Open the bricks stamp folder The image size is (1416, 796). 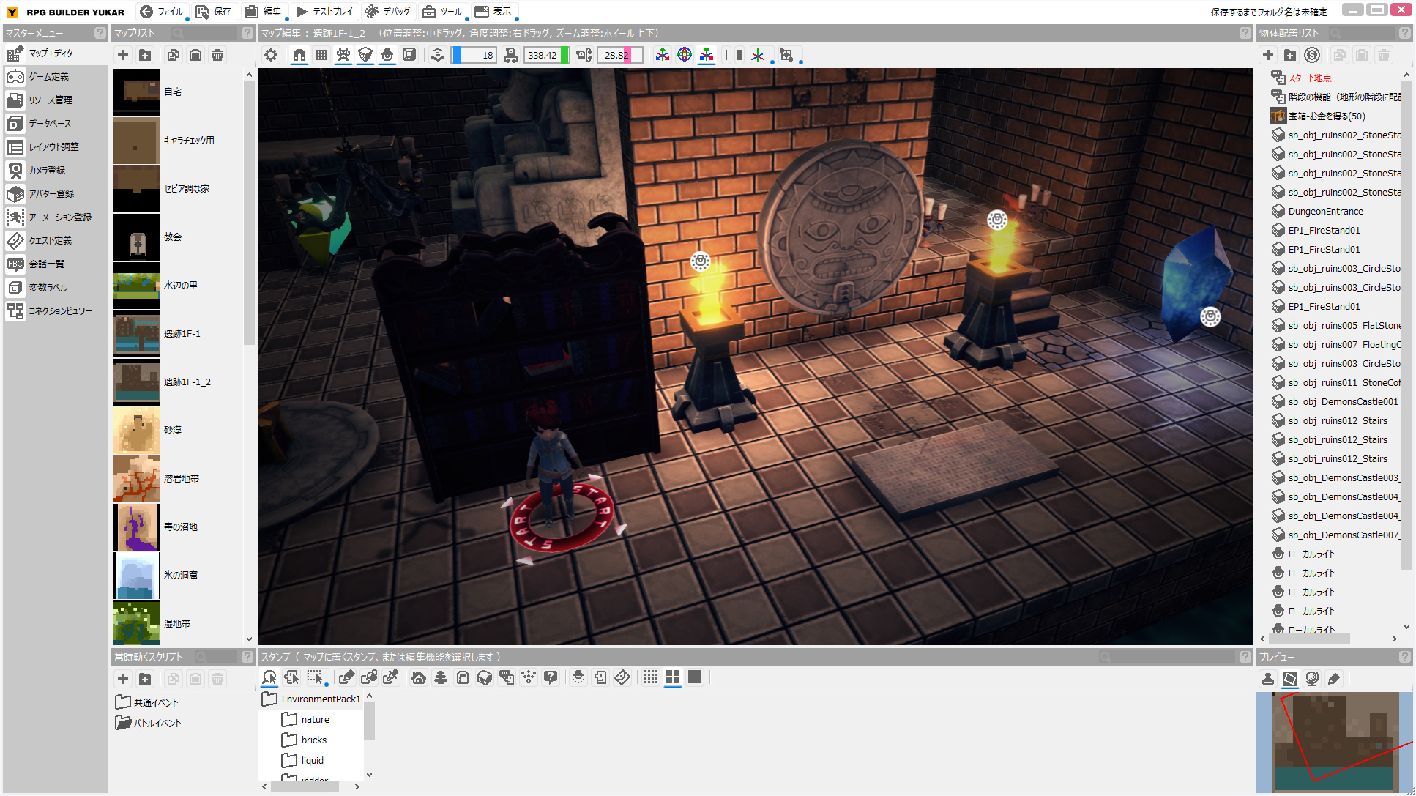(x=313, y=740)
